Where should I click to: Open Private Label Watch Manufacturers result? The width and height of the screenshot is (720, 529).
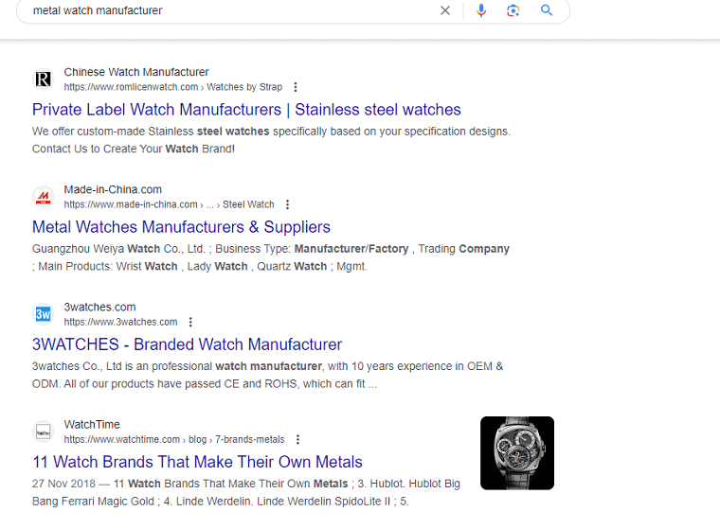click(x=246, y=110)
